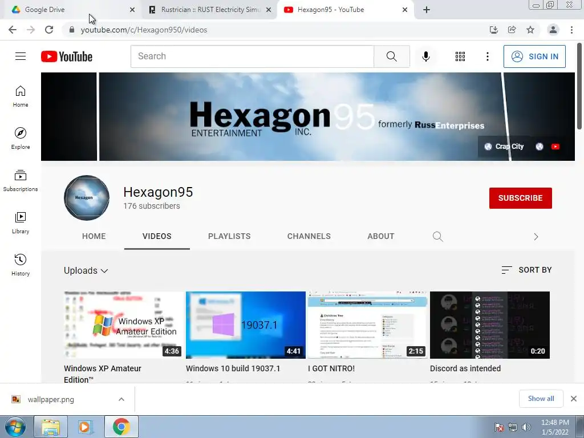This screenshot has height=438, width=584.
Task: Click the address bar URL
Action: pyautogui.click(x=144, y=30)
